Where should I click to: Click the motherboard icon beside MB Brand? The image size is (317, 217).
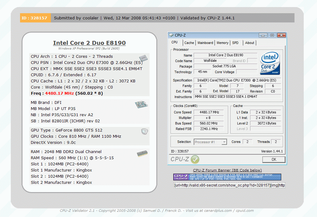(141, 105)
